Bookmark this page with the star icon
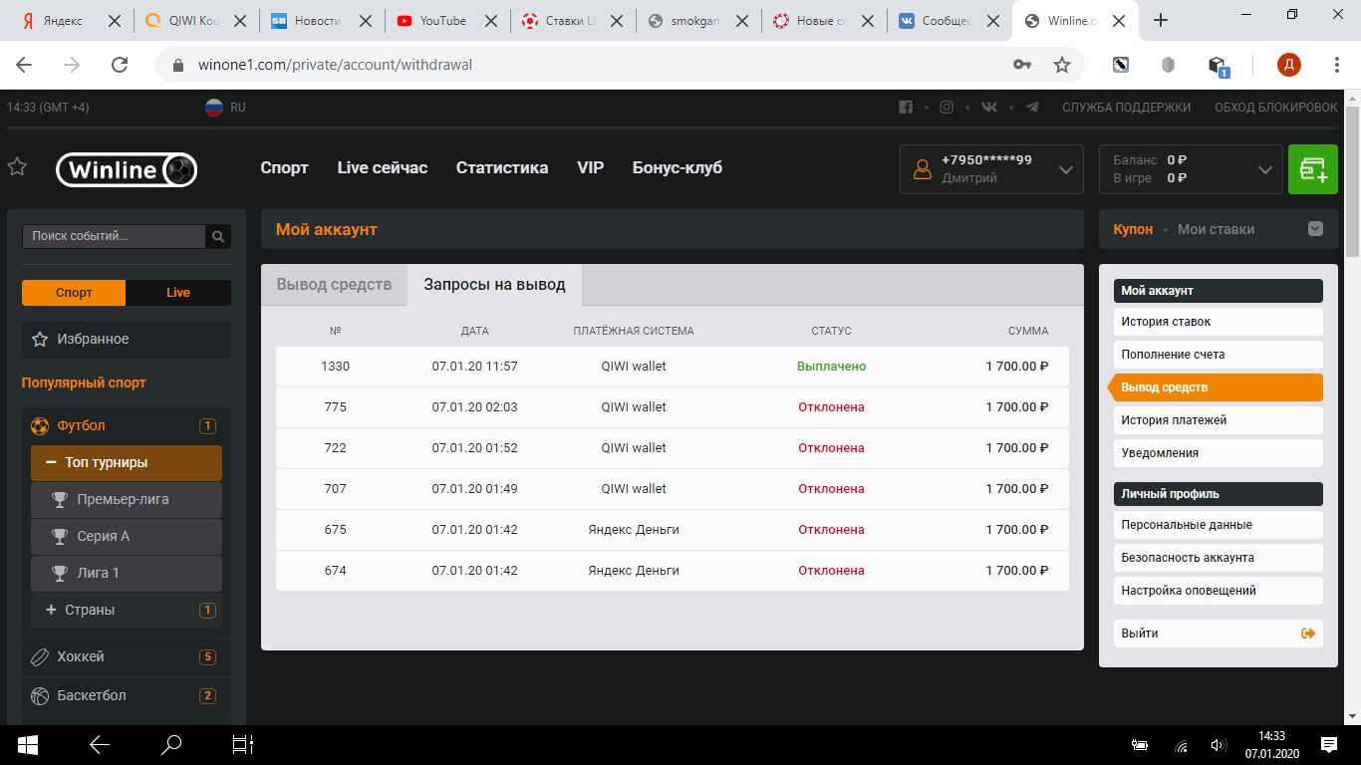The height and width of the screenshot is (765, 1361). click(1062, 65)
